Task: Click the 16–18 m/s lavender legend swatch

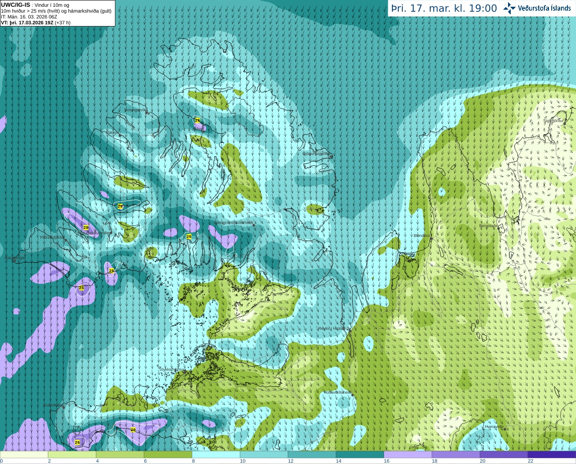Action: pyautogui.click(x=408, y=454)
